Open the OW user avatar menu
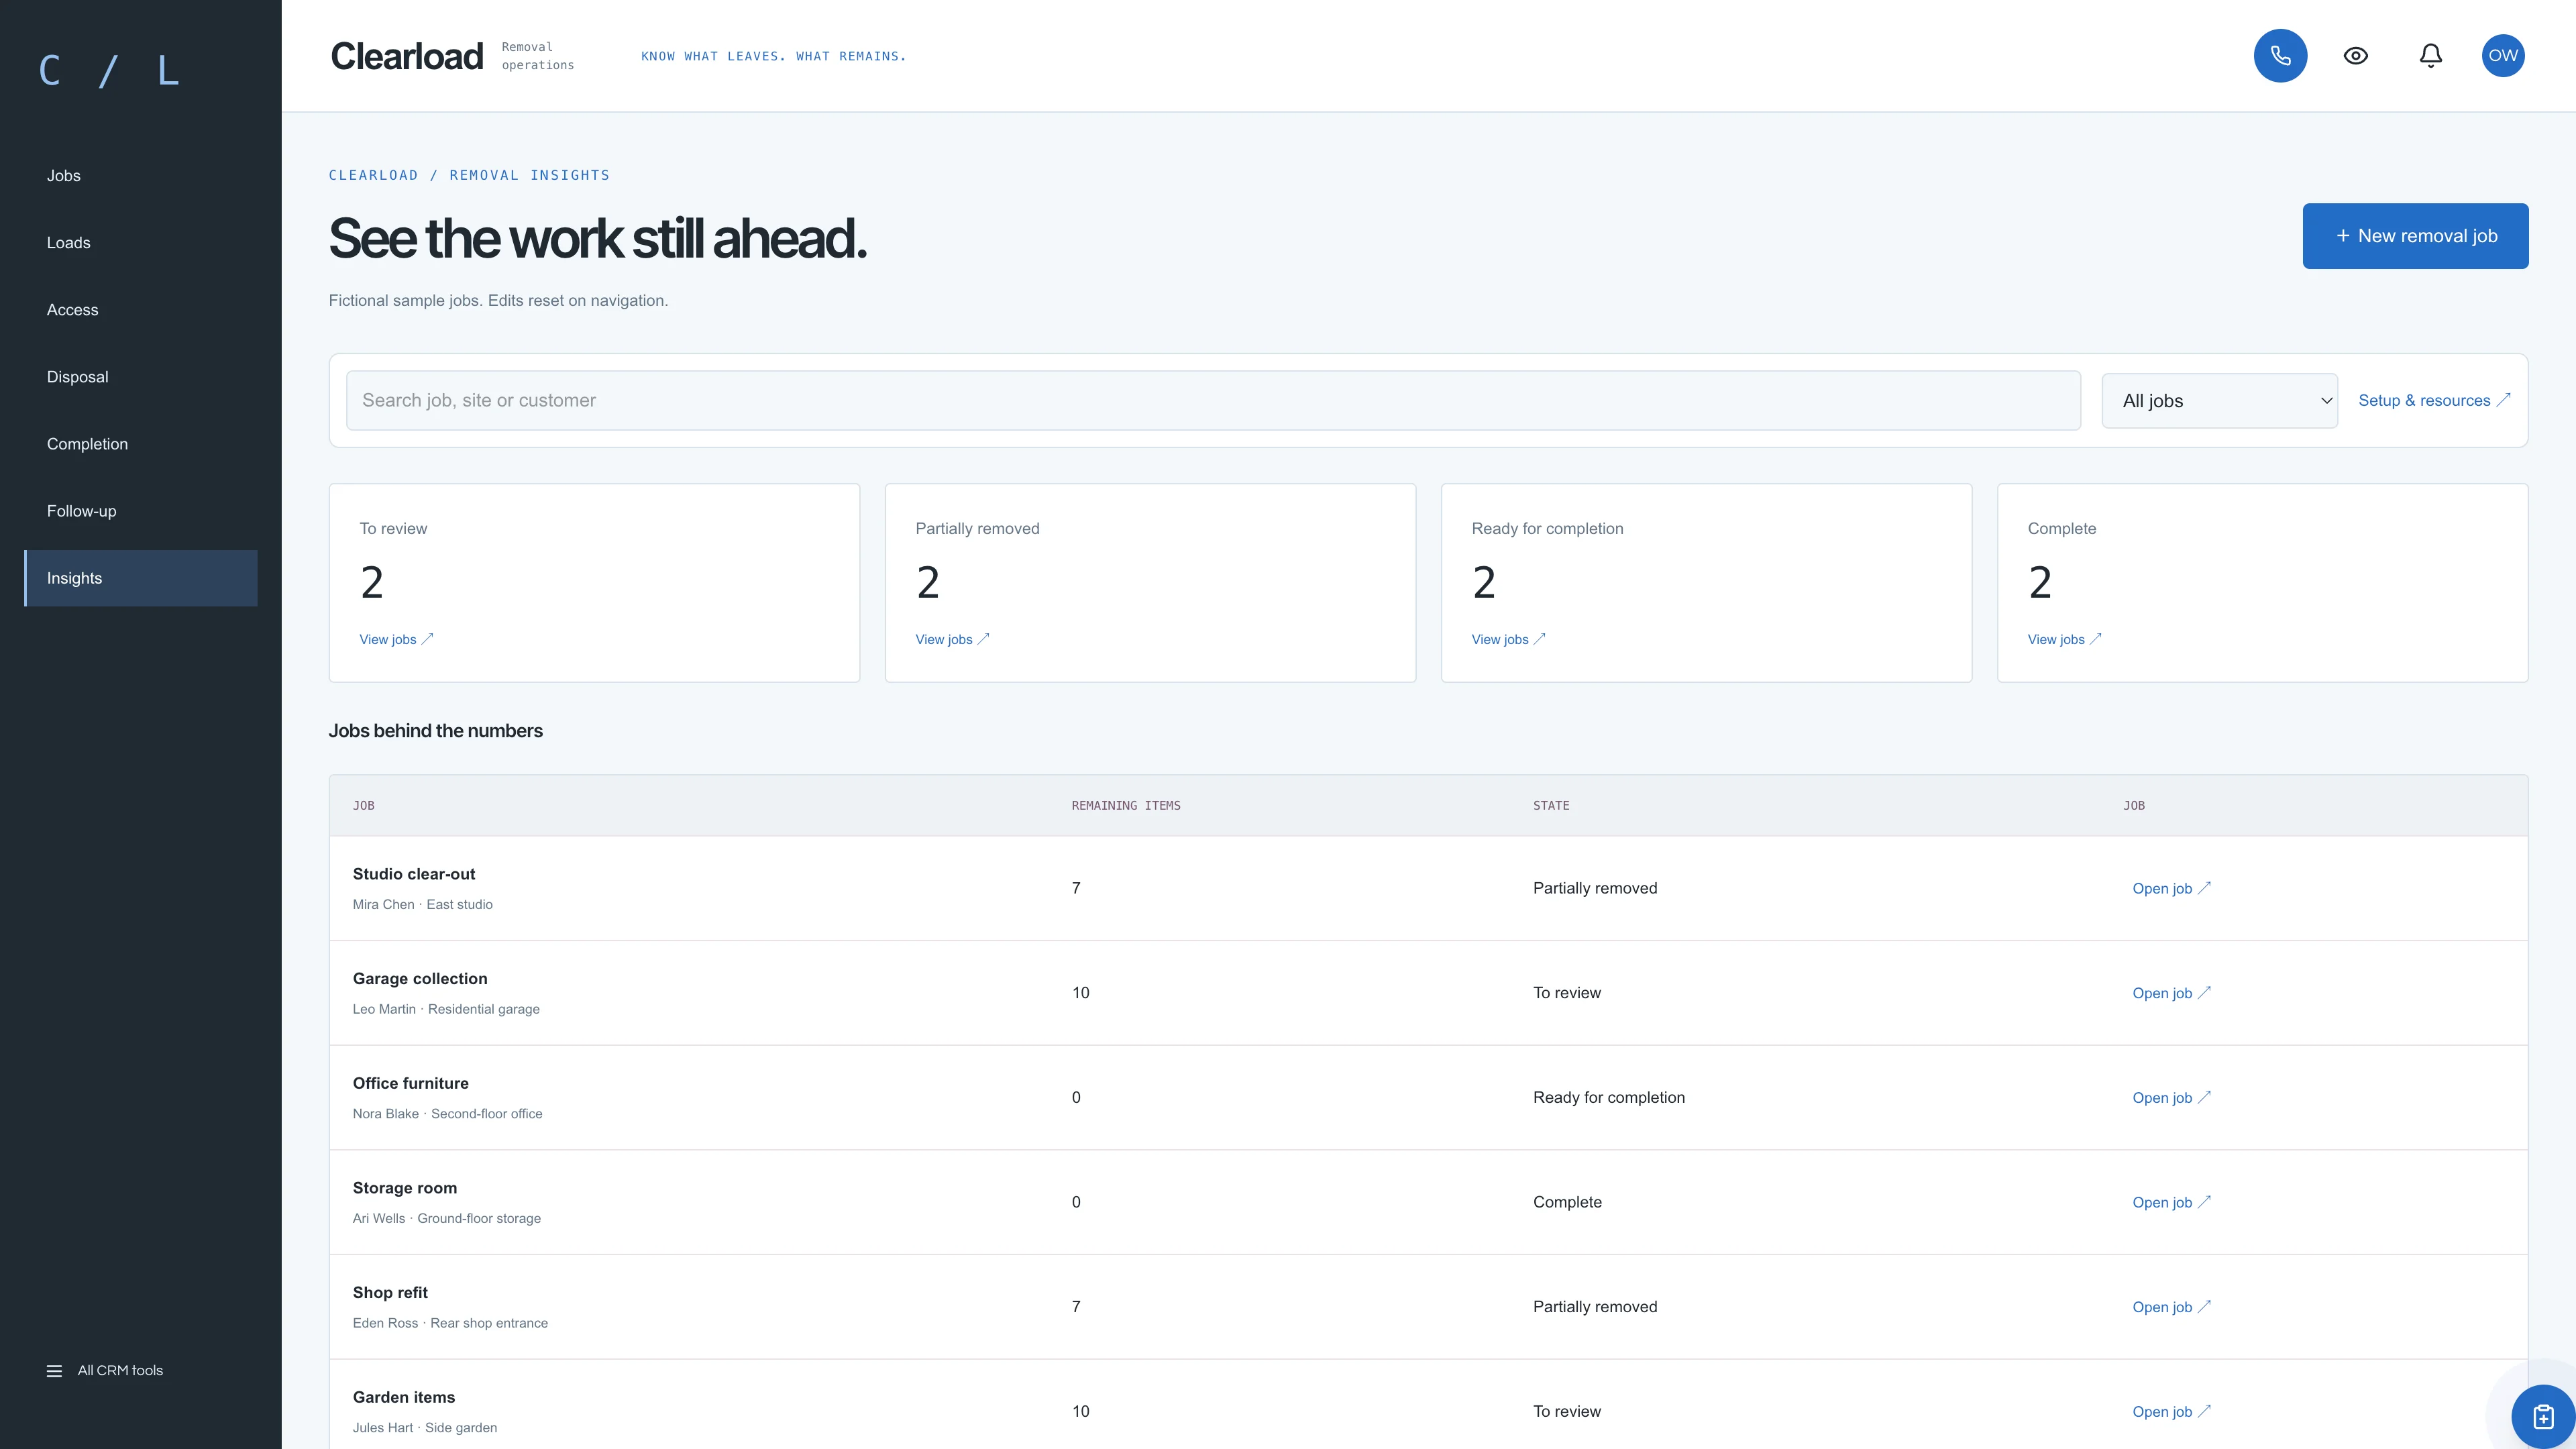The image size is (2576, 1449). pos(2503,56)
